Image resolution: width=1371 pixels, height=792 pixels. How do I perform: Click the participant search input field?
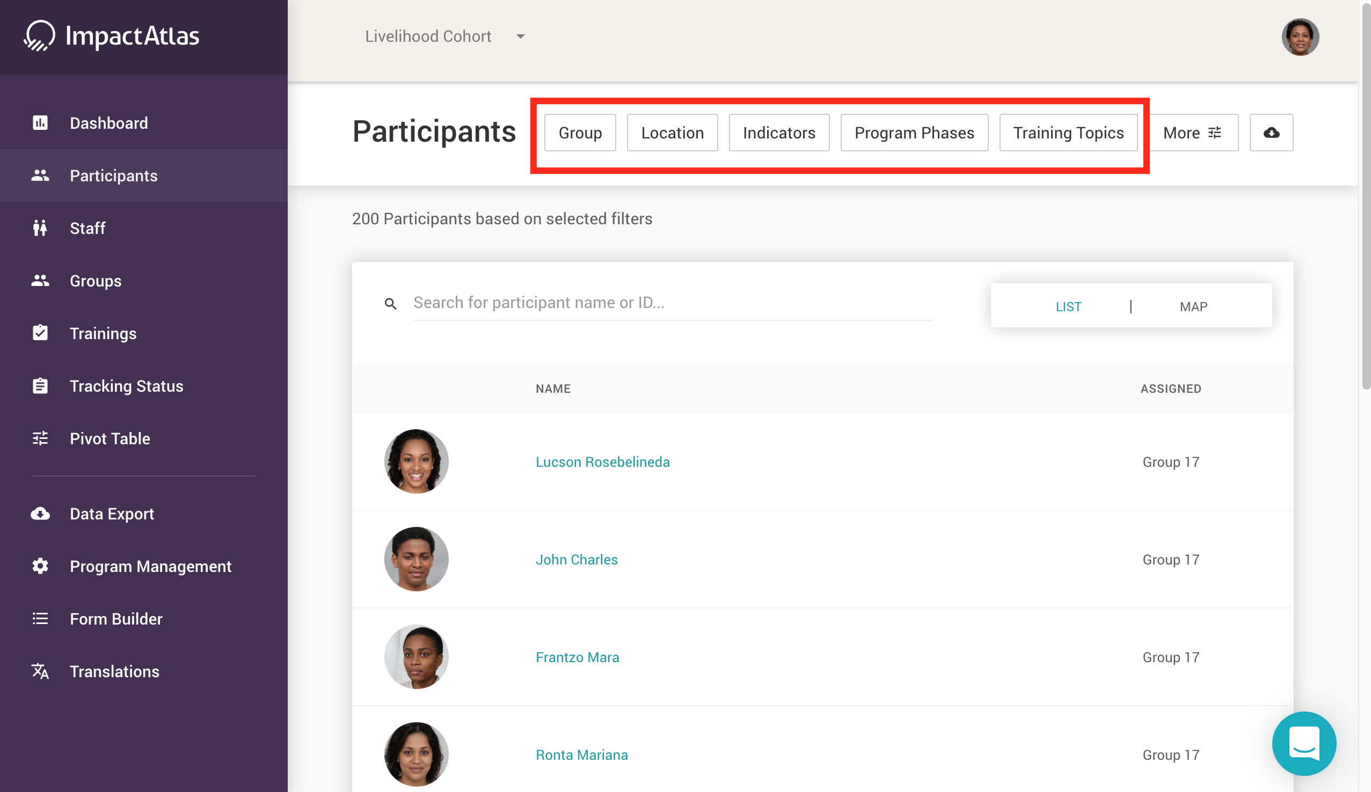[x=673, y=303]
